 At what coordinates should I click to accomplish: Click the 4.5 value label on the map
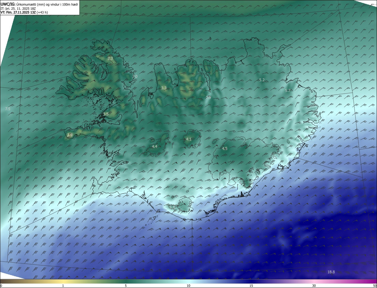224,148
